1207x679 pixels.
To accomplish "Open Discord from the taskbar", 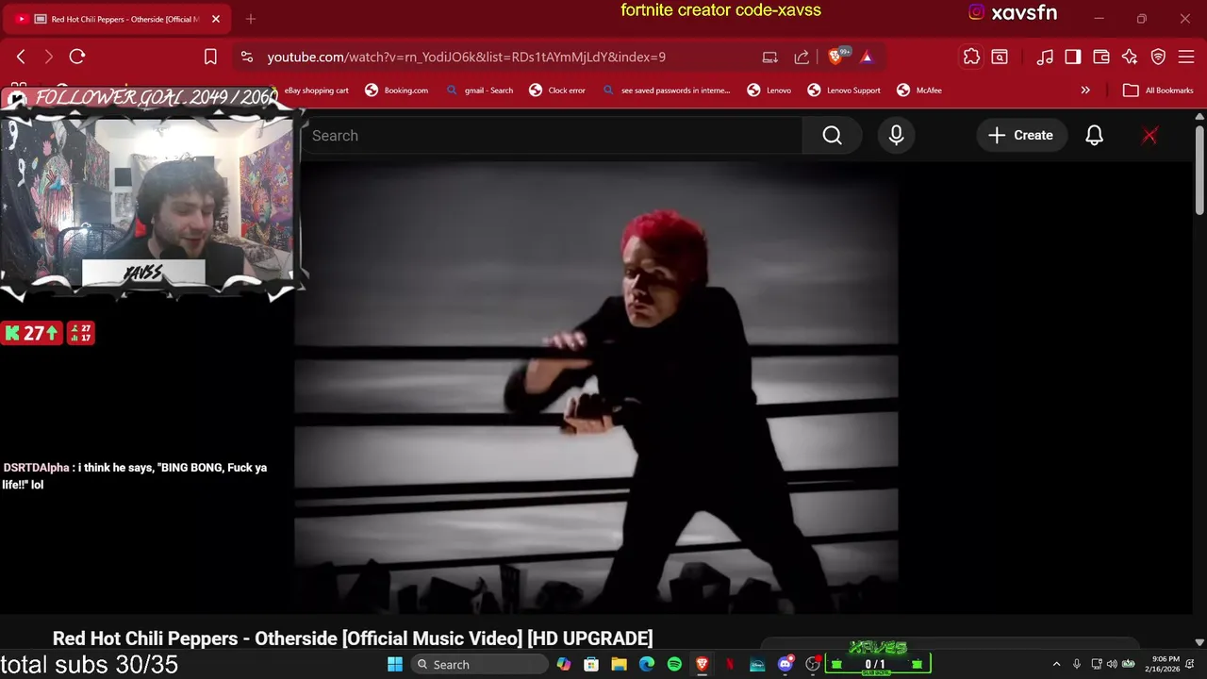I will tap(785, 664).
